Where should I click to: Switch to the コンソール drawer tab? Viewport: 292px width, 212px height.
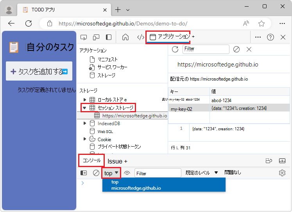[x=91, y=161]
